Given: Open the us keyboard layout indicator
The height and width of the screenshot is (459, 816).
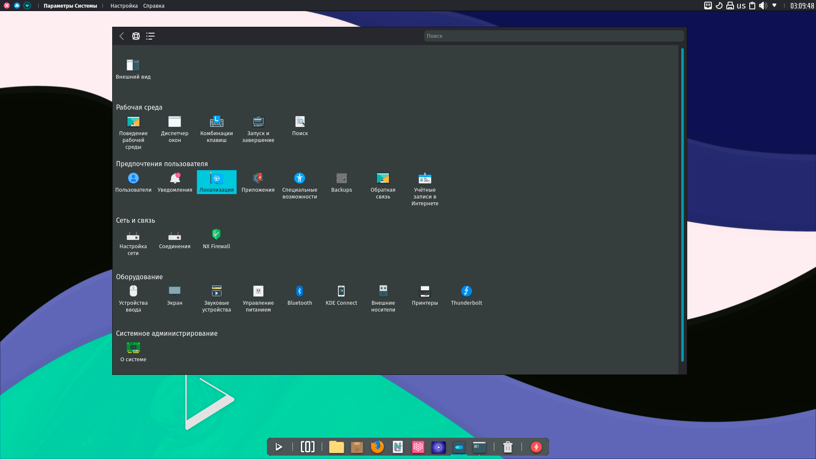Looking at the screenshot, I should (x=741, y=6).
